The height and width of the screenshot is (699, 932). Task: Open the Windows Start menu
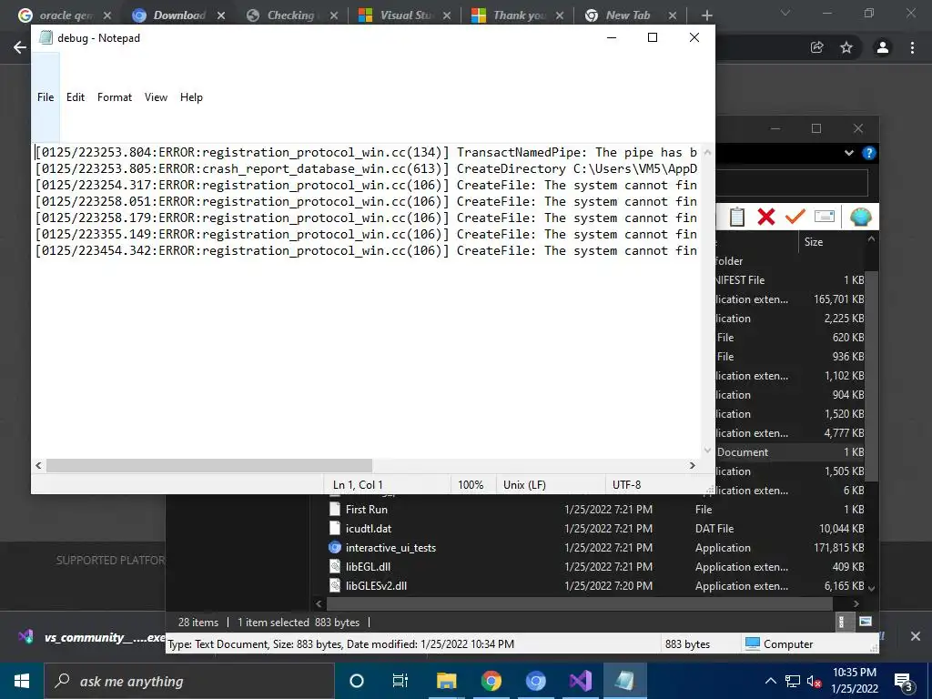[22, 681]
